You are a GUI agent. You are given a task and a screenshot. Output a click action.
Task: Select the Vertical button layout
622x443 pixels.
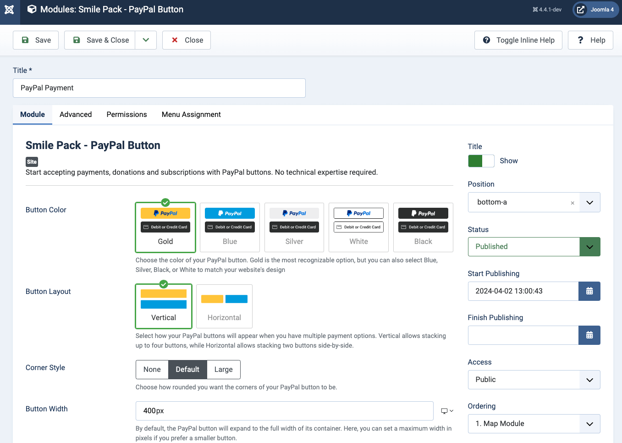164,306
